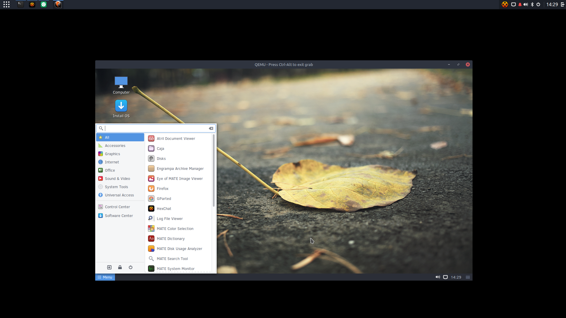The width and height of the screenshot is (566, 318).
Task: Select the Universal Access category
Action: 120,195
